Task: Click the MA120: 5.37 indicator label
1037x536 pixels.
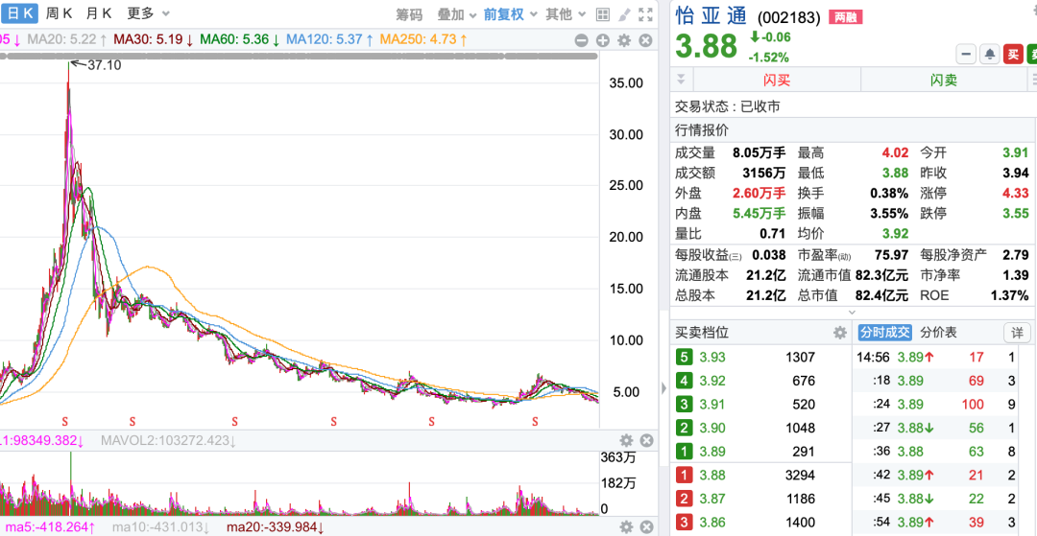Action: 329,39
